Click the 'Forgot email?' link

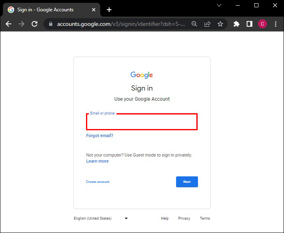(x=99, y=136)
